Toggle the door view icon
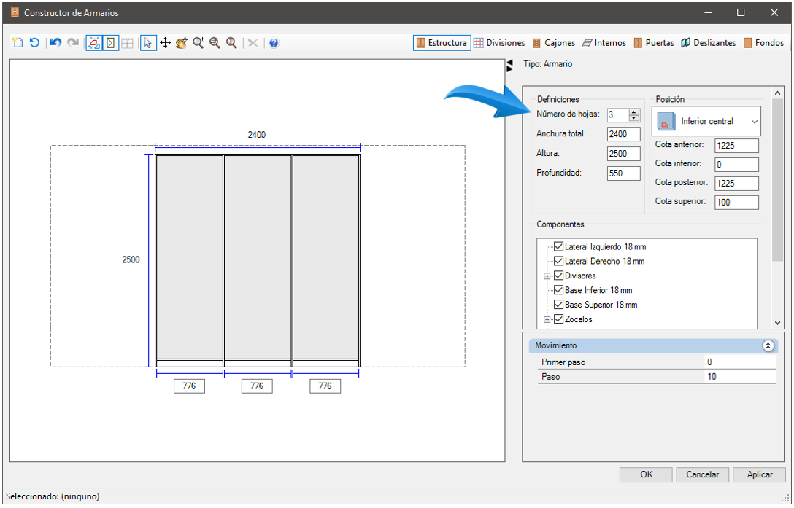The height and width of the screenshot is (508, 794). (x=110, y=43)
